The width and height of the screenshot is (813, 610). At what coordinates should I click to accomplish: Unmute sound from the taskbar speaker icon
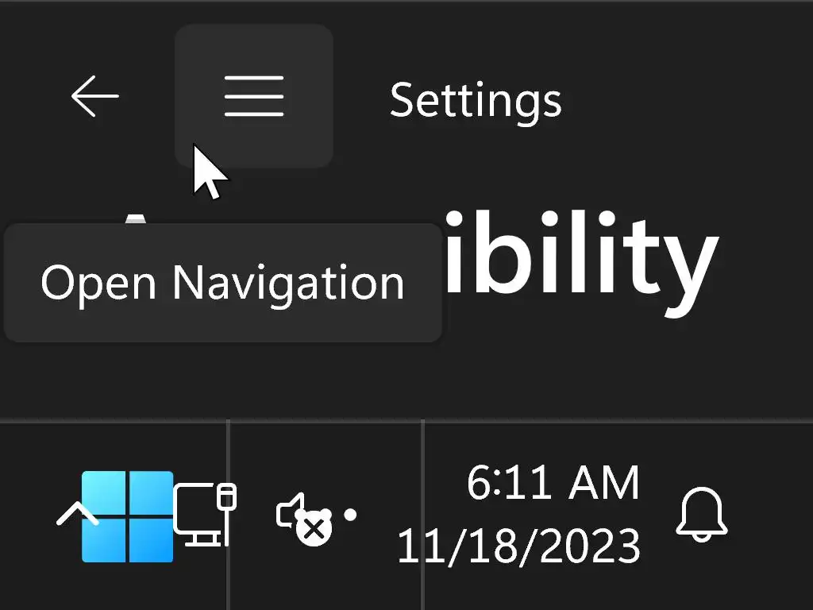303,517
